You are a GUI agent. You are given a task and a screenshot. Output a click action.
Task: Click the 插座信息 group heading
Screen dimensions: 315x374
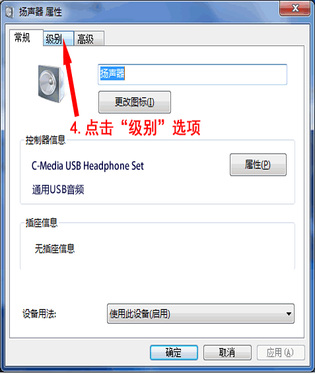(42, 223)
